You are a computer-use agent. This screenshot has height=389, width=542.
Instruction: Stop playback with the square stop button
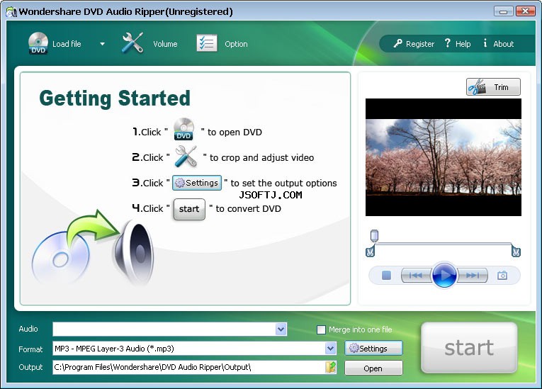pos(386,275)
